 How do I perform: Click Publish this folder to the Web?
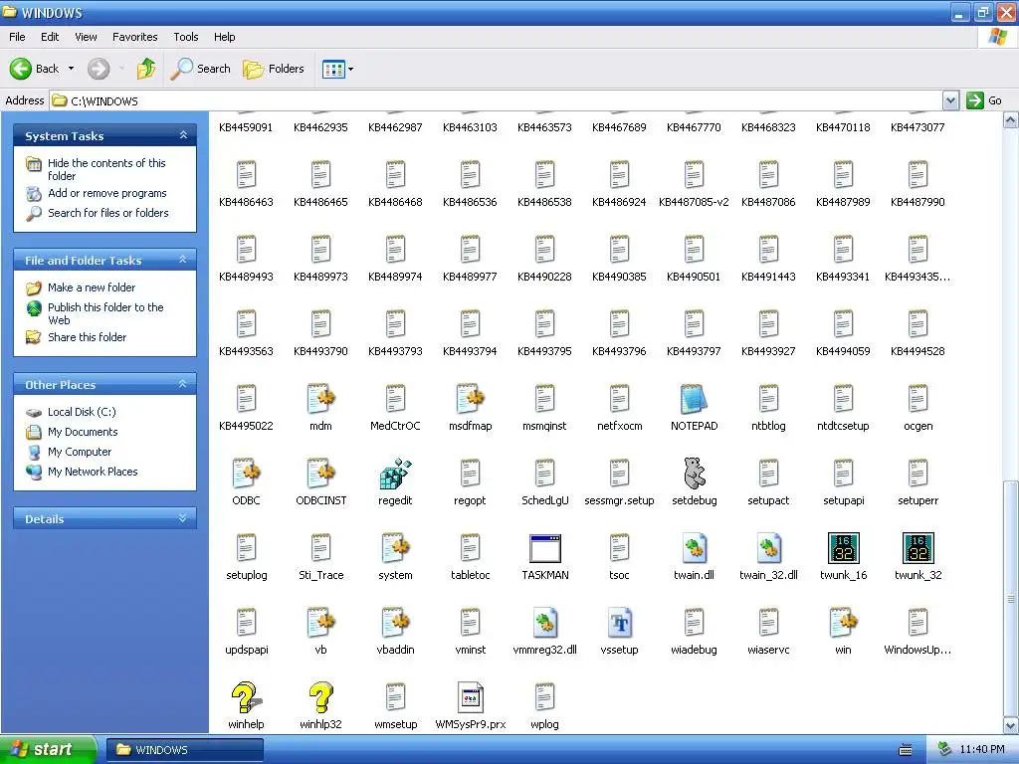click(105, 313)
